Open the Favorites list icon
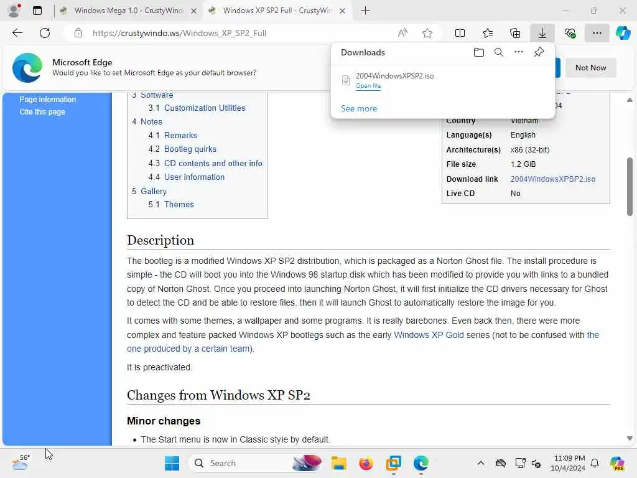637x478 pixels. 488,33
